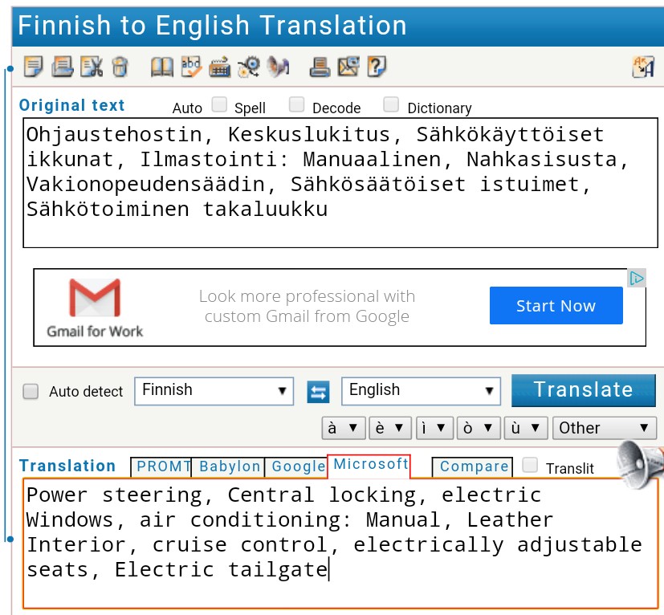Enable the Translit checkbox
The height and width of the screenshot is (615, 664).
(x=530, y=465)
